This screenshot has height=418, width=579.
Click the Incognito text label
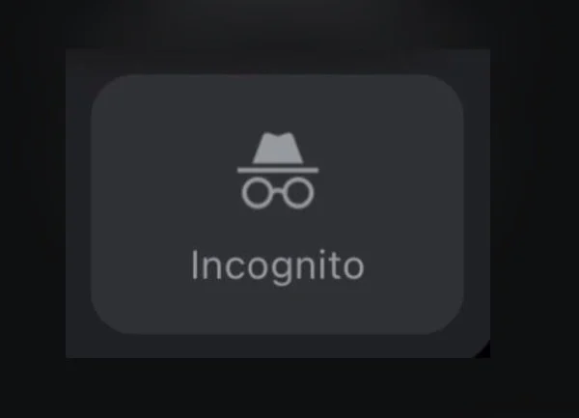coord(278,267)
